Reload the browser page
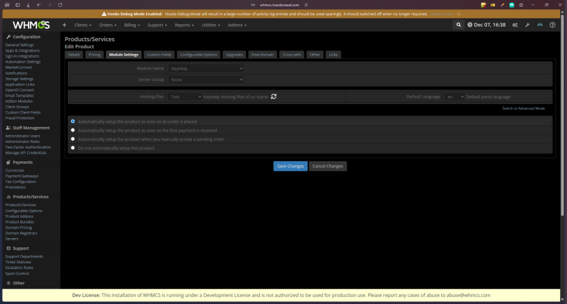 coord(60,5)
